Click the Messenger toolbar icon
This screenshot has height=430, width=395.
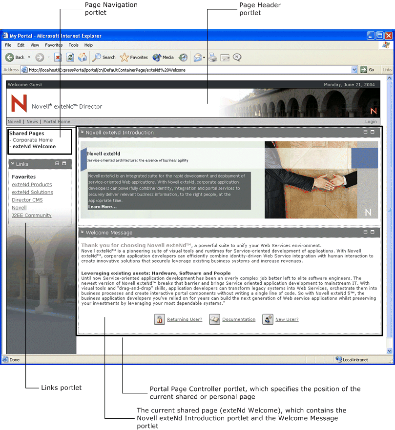237,57
